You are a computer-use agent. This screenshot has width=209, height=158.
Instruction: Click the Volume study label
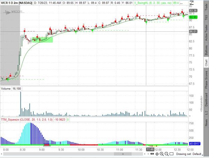pyautogui.click(x=6, y=89)
